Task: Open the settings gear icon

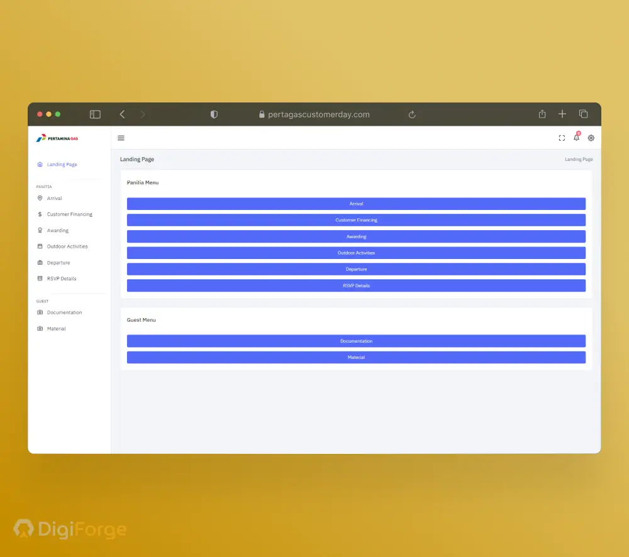Action: pos(591,138)
